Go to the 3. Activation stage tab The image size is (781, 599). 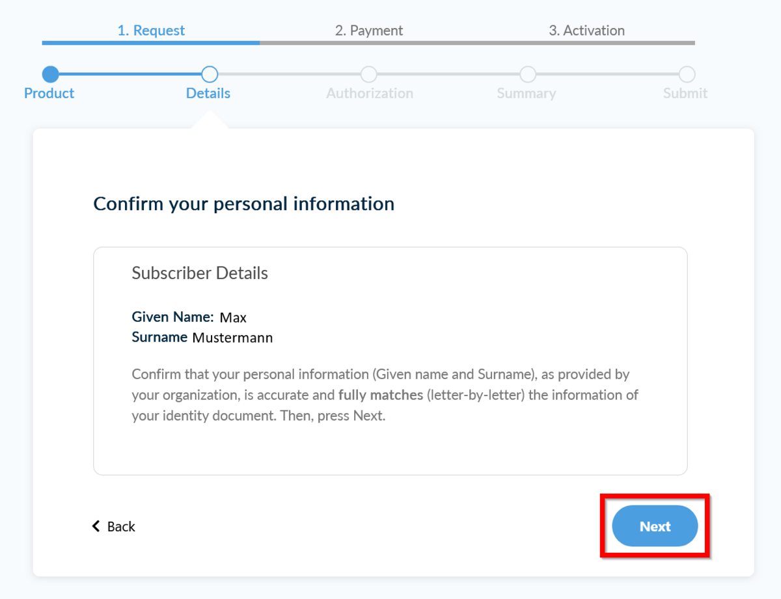click(586, 31)
